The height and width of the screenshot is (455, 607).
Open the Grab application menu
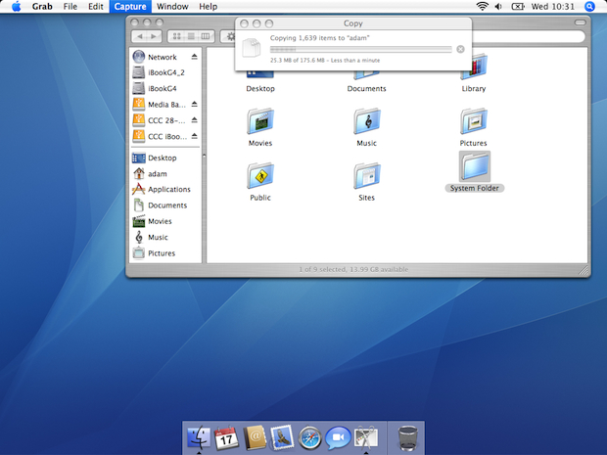(x=42, y=7)
